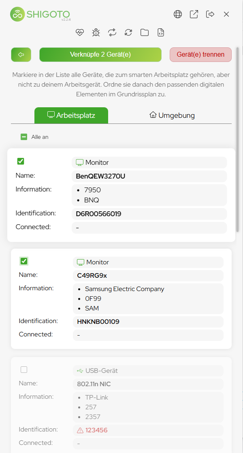243x453 pixels.
Task: Click the repeat loop arrows icon
Action: click(112, 32)
